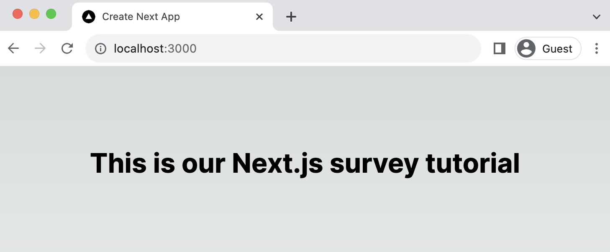
Task: Go back using the back arrow
Action: point(13,48)
